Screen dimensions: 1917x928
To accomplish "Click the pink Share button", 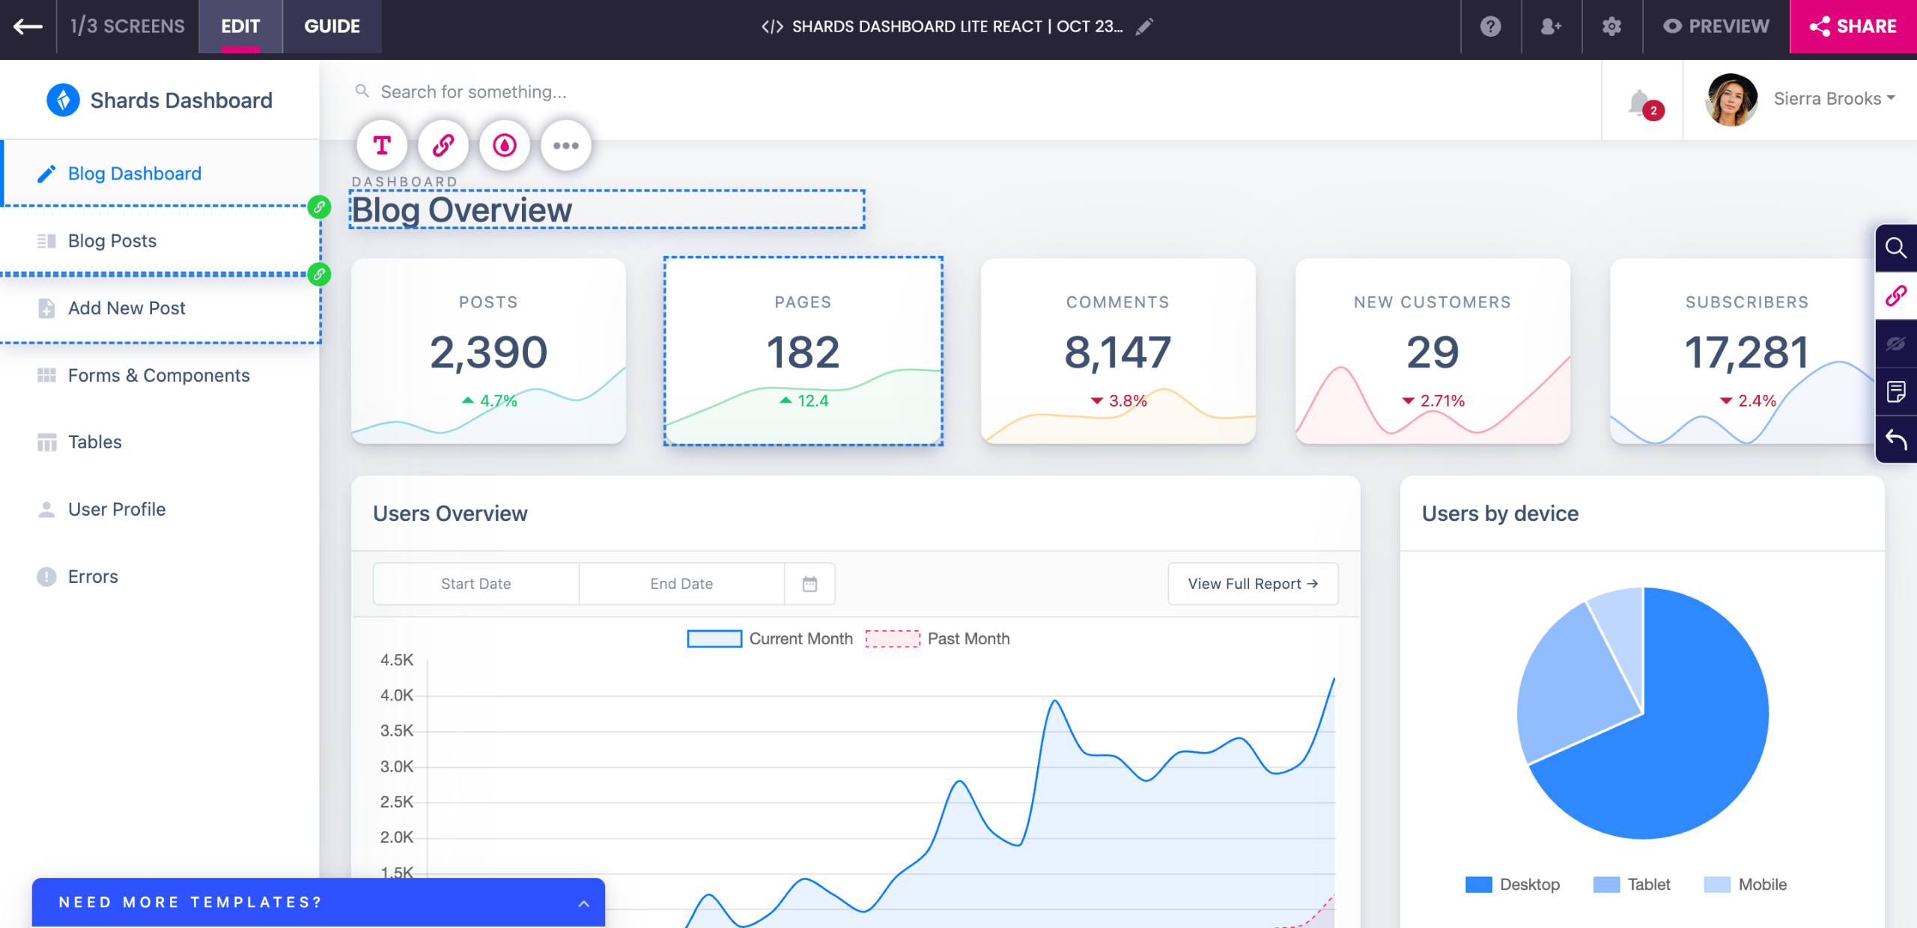I will click(1853, 27).
